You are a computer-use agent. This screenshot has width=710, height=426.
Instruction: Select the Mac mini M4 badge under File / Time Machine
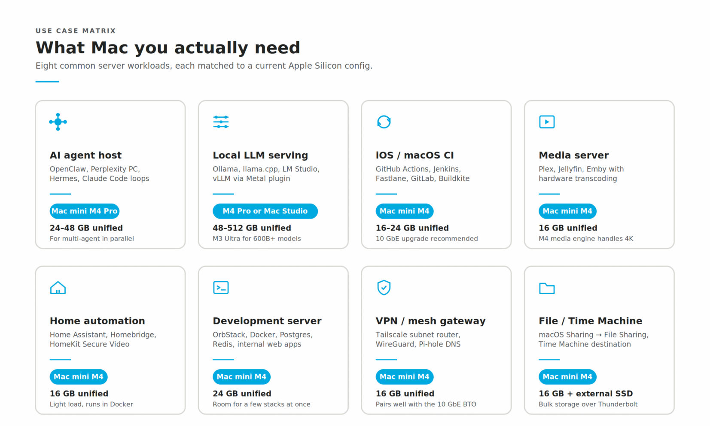tap(567, 377)
